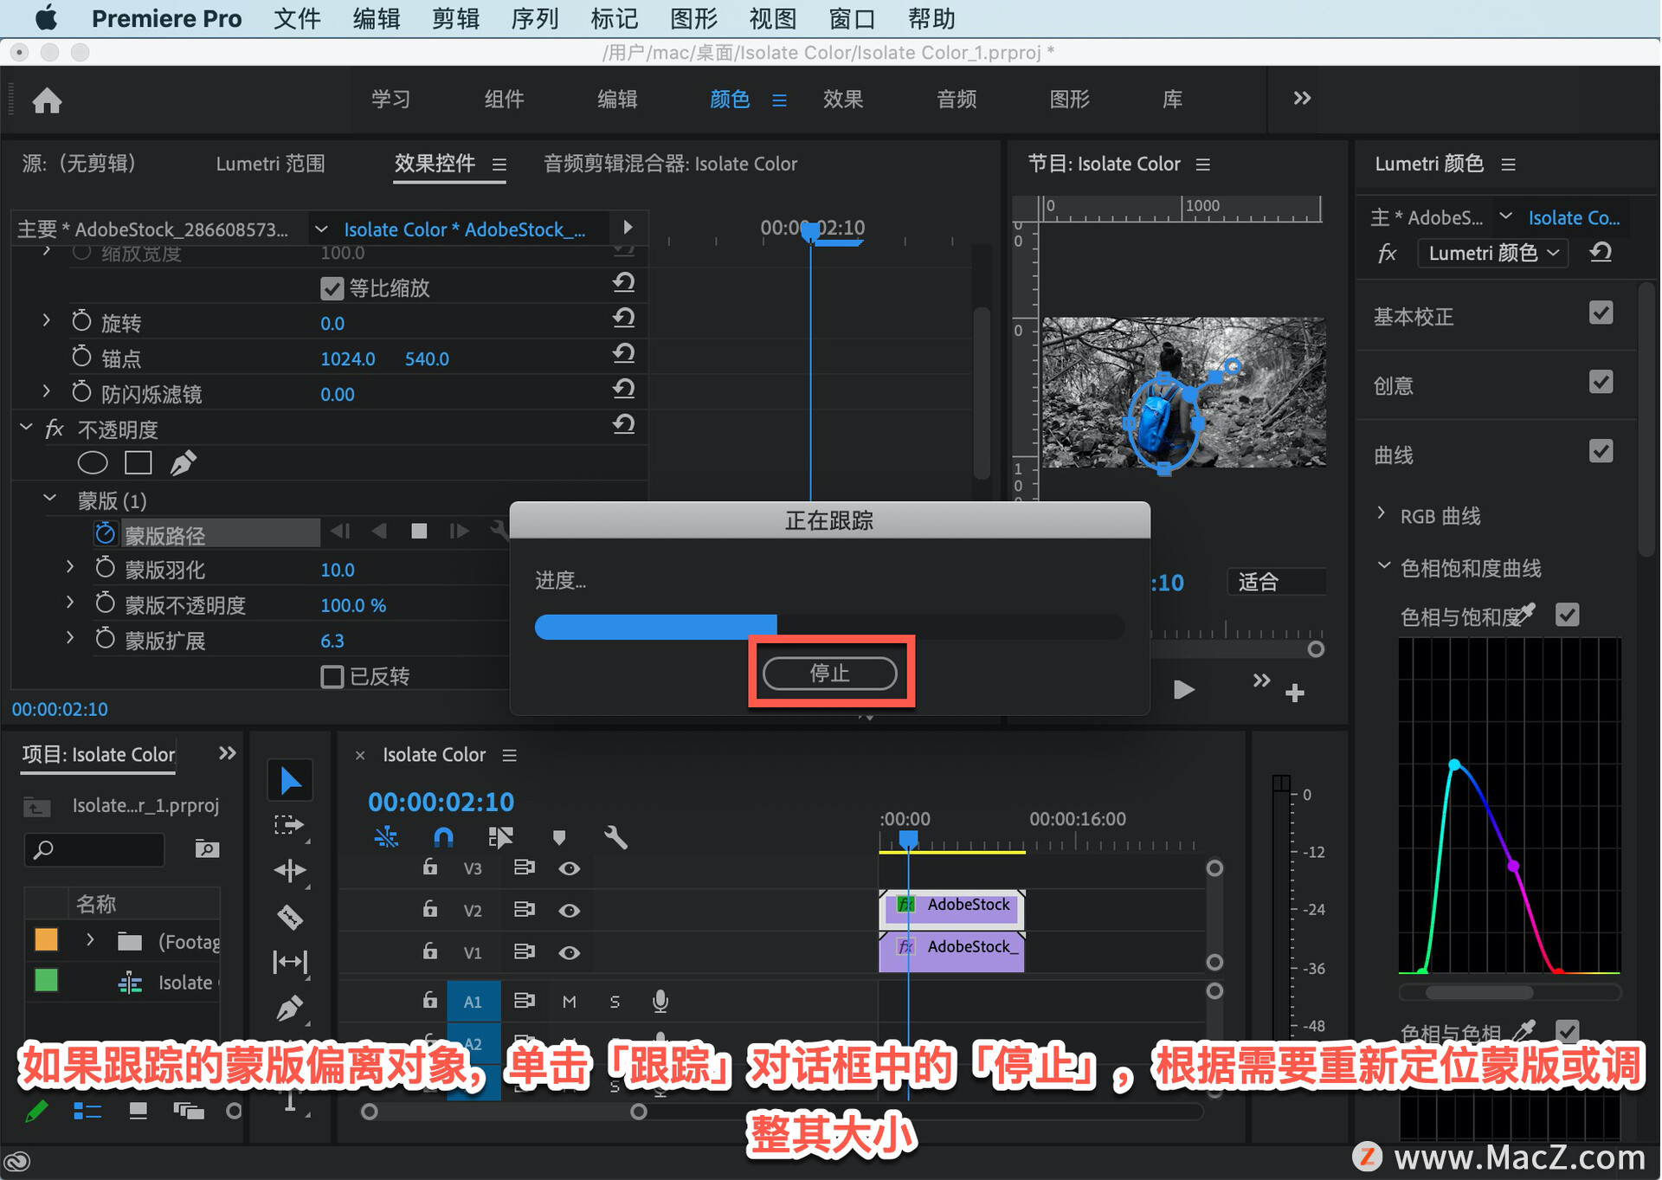The height and width of the screenshot is (1180, 1662).
Task: Uncheck the 等比缩放 checkbox
Action: coord(332,288)
